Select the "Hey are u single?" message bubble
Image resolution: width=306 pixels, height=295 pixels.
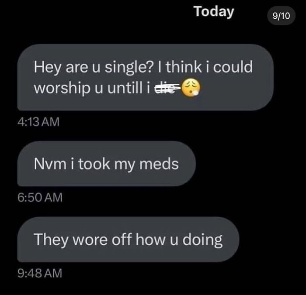[145, 77]
